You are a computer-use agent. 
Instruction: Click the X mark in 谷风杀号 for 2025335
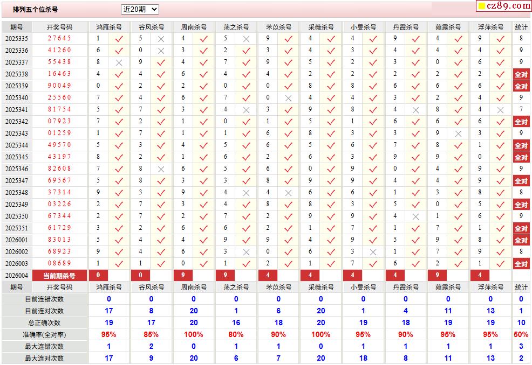[161, 39]
